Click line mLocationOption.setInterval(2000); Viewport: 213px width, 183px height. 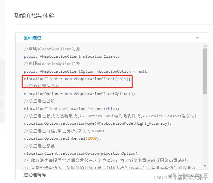pos(63,138)
